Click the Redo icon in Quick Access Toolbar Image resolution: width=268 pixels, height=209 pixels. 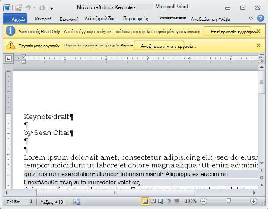(x=42, y=8)
